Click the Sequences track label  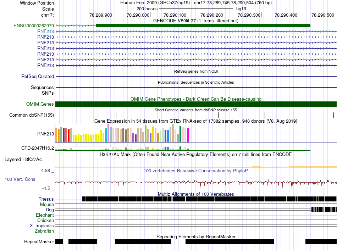pyautogui.click(x=42, y=88)
